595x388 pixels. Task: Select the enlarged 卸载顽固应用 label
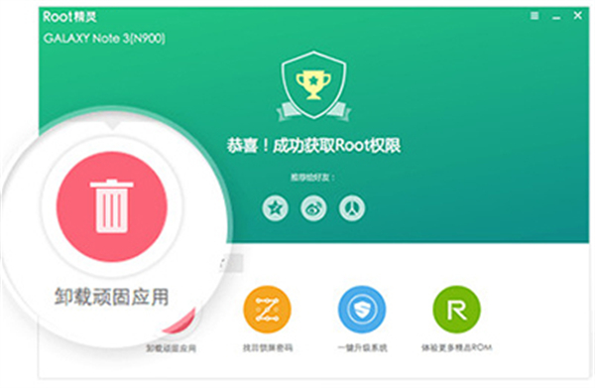(x=111, y=297)
